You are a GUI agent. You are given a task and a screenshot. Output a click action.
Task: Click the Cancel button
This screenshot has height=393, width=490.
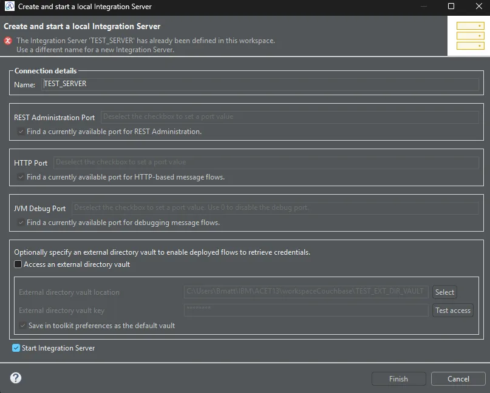pos(458,378)
